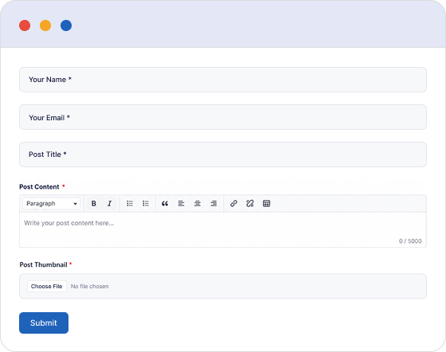Image resolution: width=446 pixels, height=352 pixels.
Task: Insert a bulleted list
Action: pyautogui.click(x=130, y=204)
